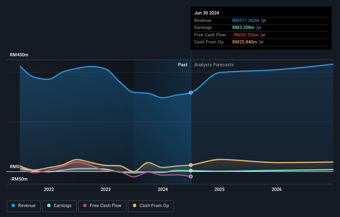Click the -RM50m y-axis label
340x217 pixels.
tap(19, 179)
